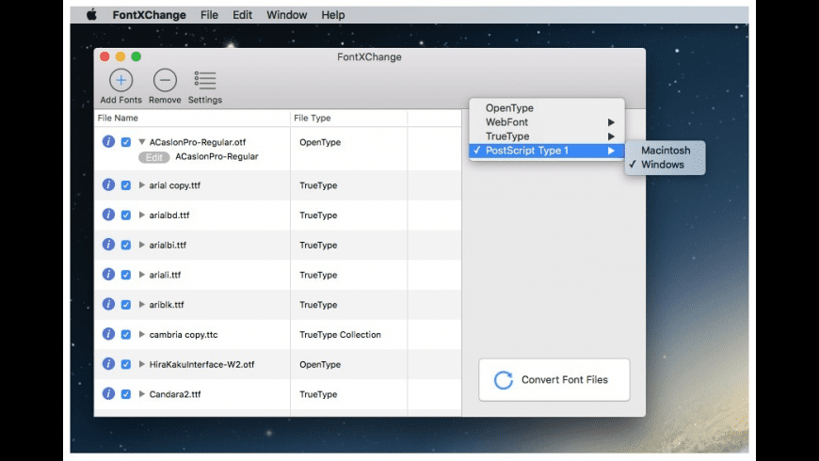Select the TrueType Collection cell
Viewport: 819px width, 461px height.
click(x=340, y=335)
